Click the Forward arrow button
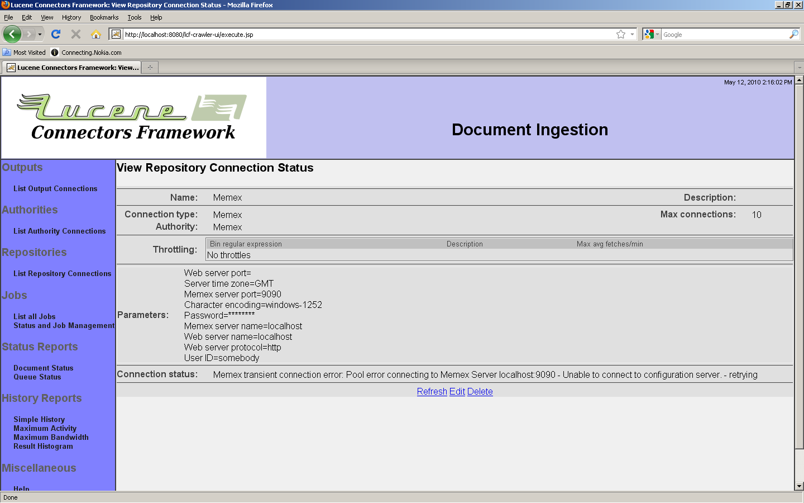This screenshot has height=503, width=804. click(x=29, y=34)
